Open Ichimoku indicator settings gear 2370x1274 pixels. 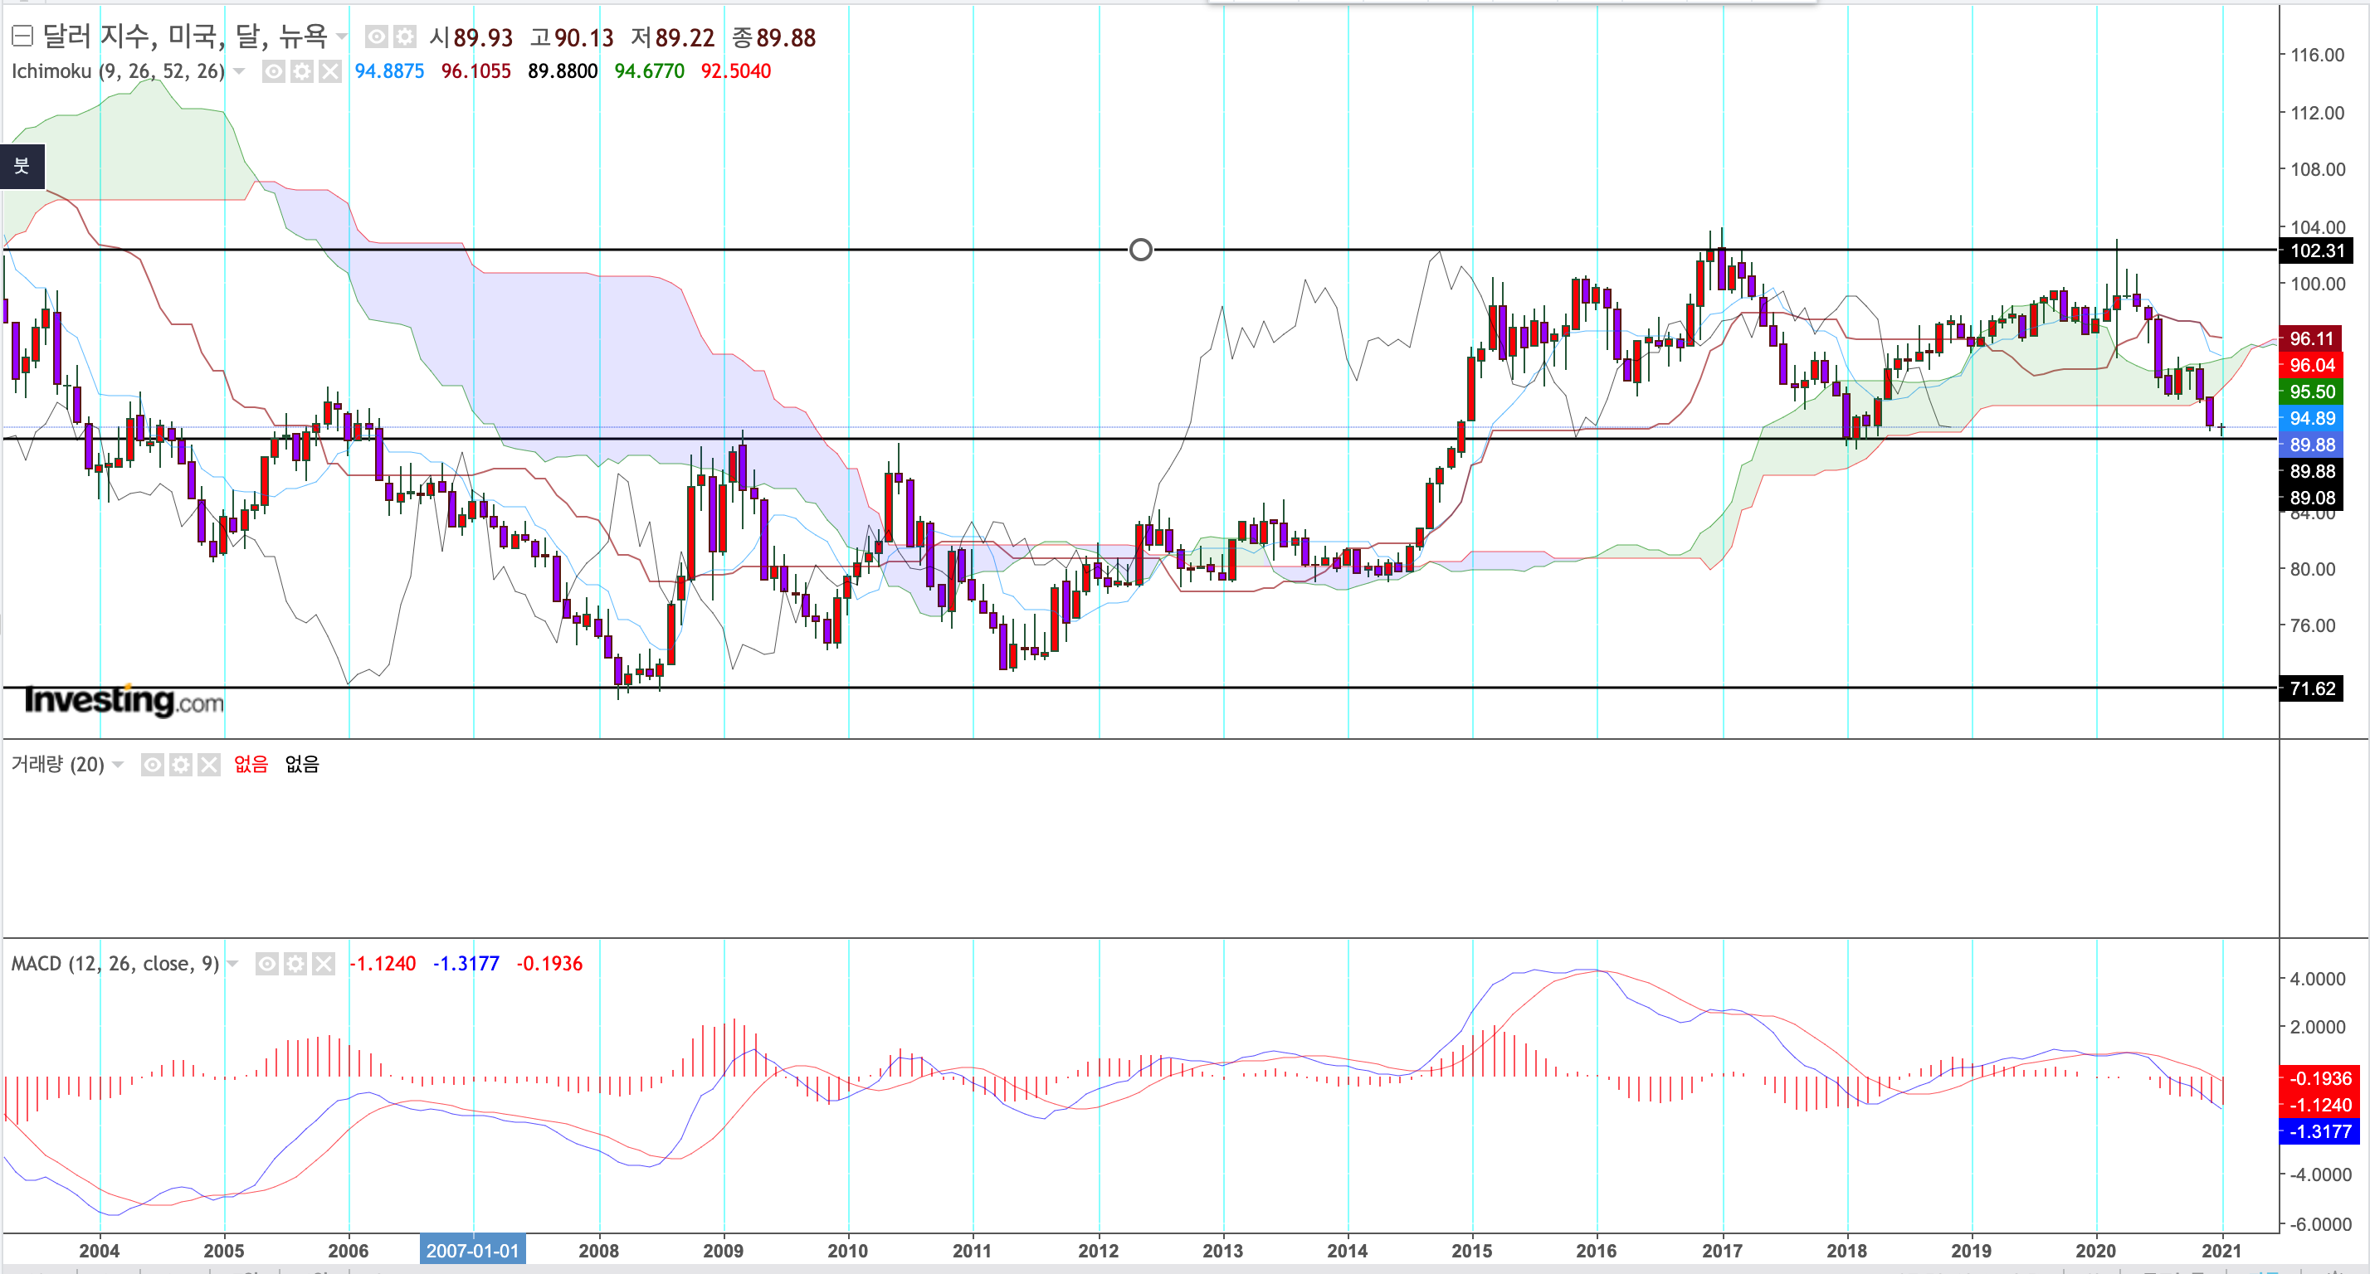302,72
